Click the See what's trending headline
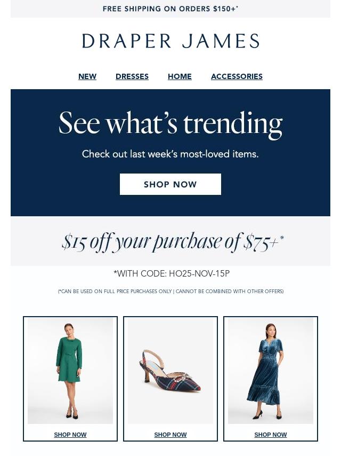This screenshot has height=456, width=341. (170, 123)
